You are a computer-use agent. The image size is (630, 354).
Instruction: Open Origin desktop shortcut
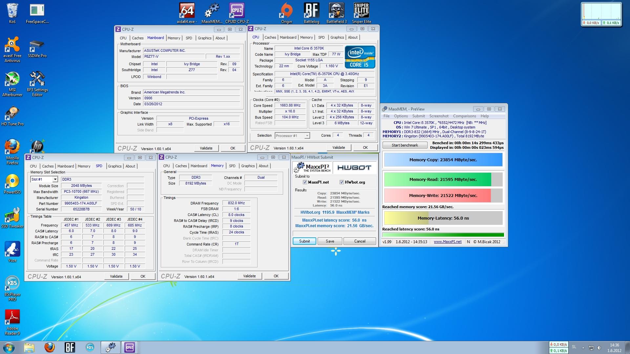pos(286,13)
